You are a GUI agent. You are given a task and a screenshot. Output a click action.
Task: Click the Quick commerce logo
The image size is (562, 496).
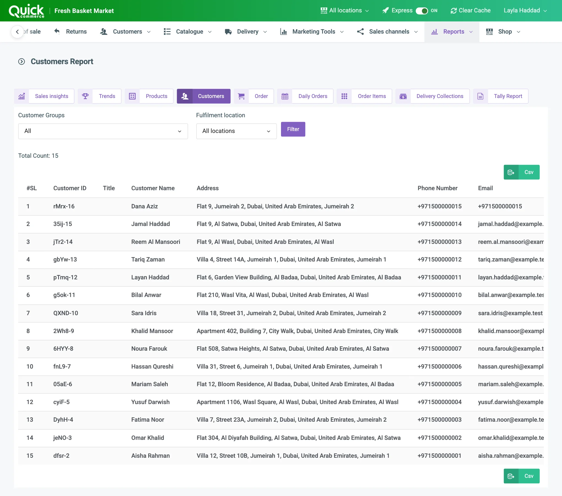(26, 11)
